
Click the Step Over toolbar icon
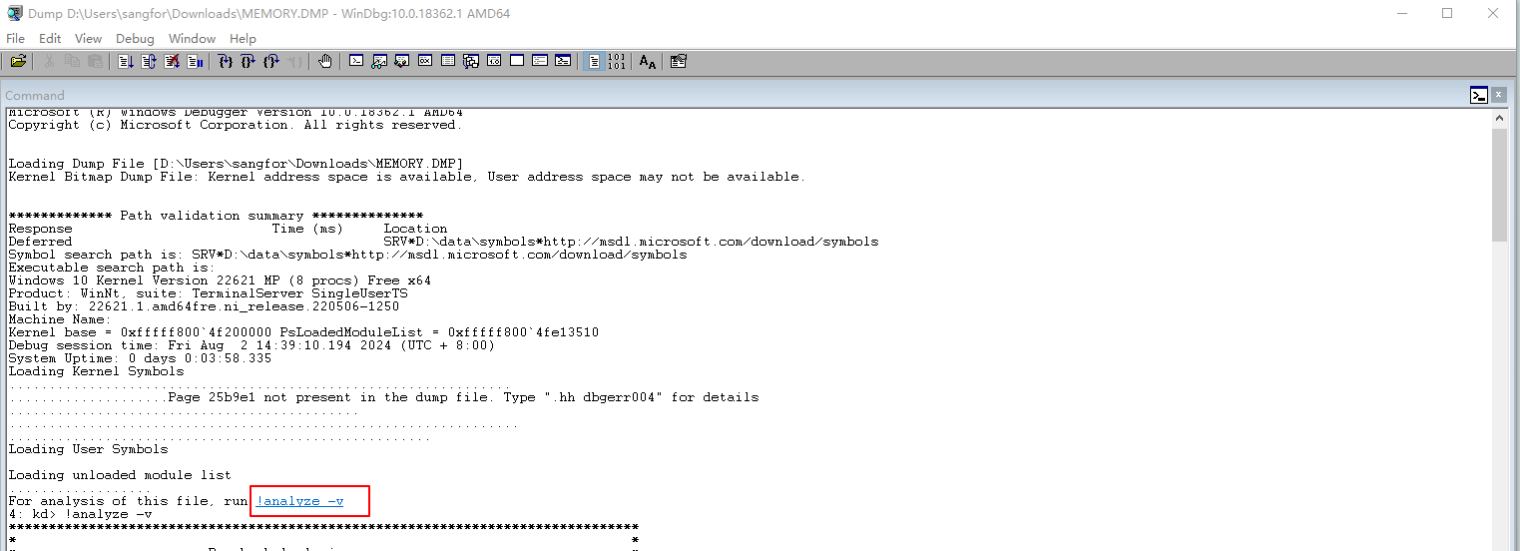(249, 62)
